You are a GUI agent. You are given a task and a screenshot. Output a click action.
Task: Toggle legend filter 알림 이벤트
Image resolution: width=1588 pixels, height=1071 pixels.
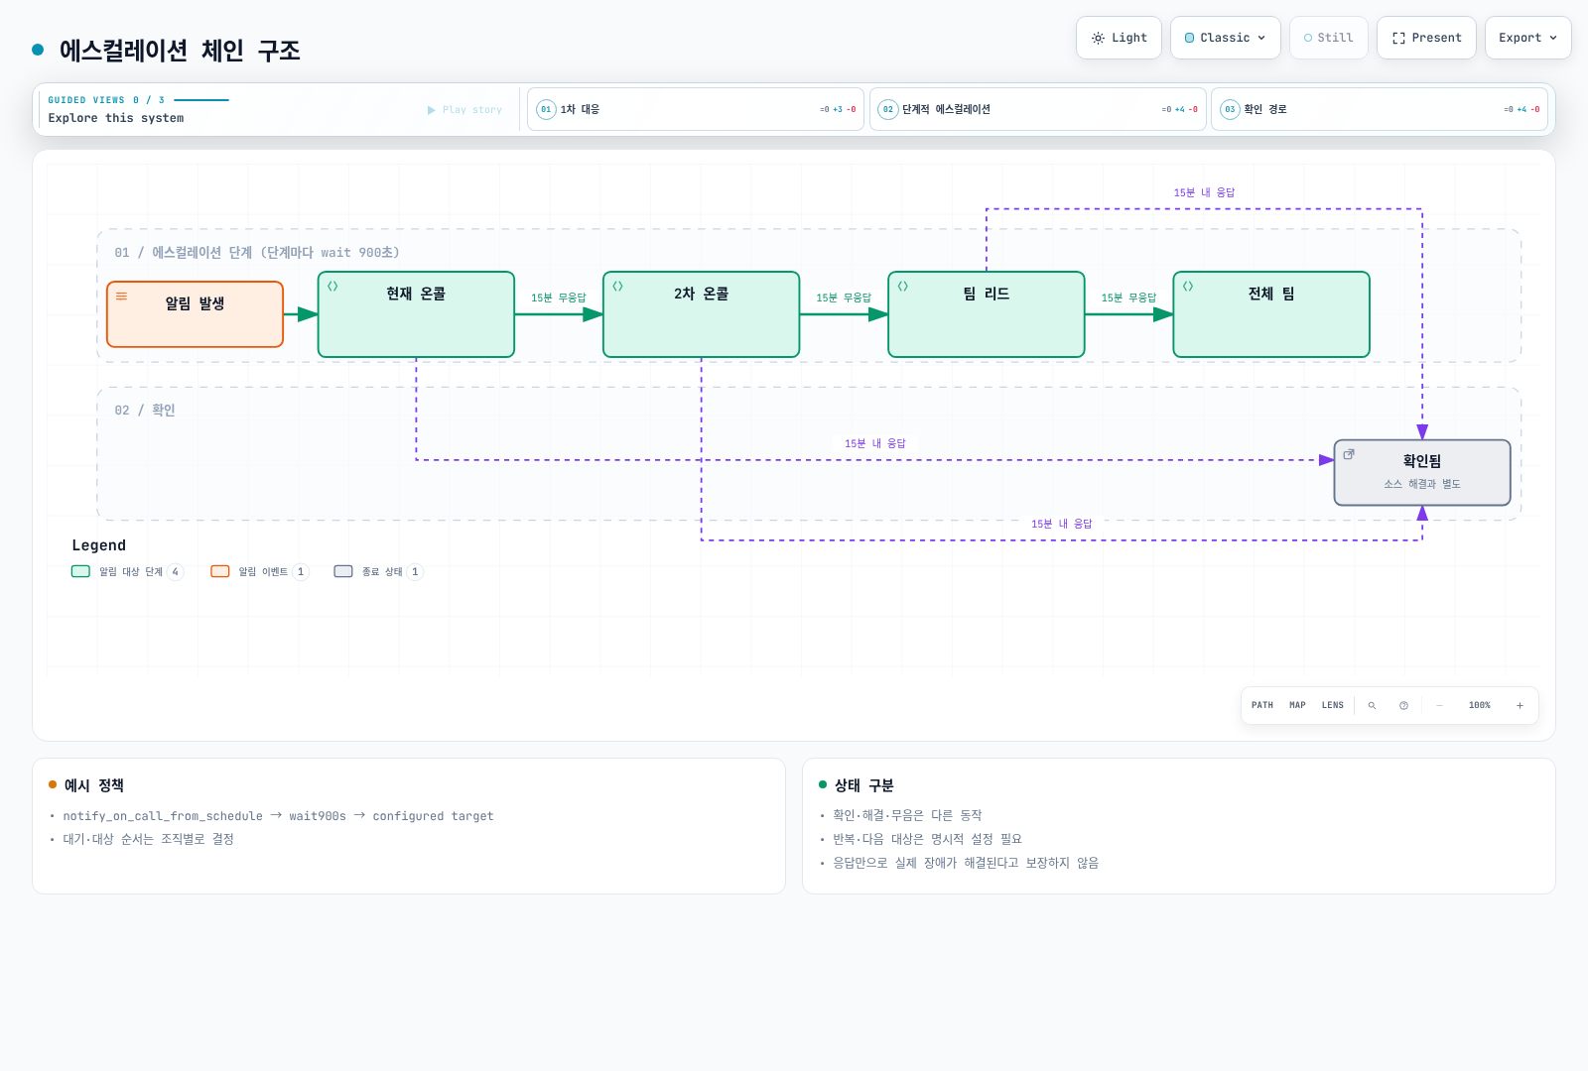(260, 572)
